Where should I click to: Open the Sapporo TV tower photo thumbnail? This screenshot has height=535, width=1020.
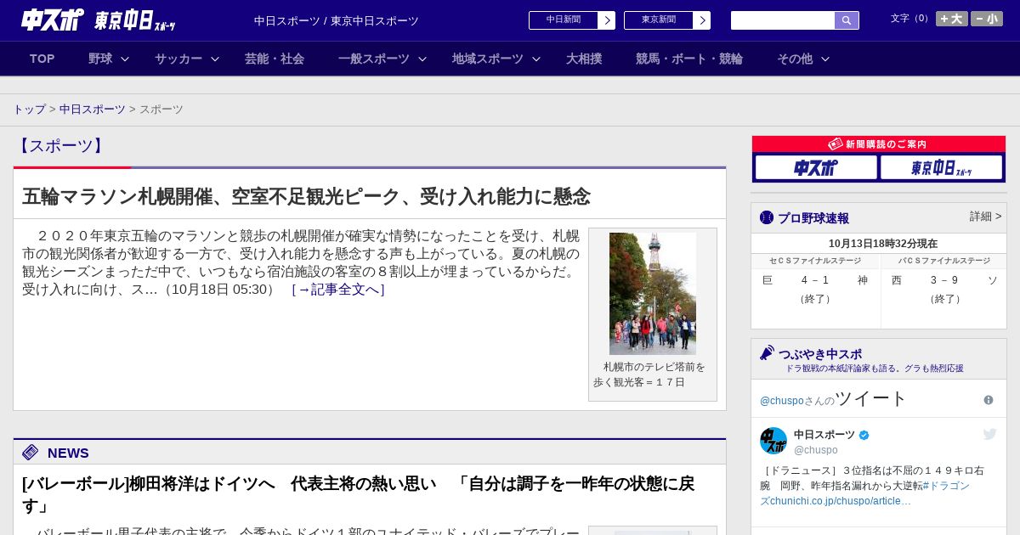click(x=653, y=294)
